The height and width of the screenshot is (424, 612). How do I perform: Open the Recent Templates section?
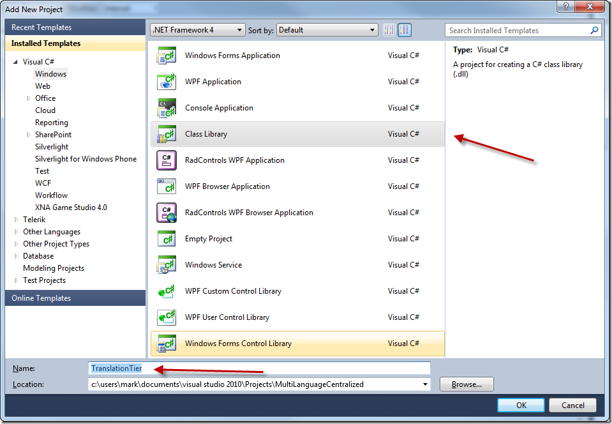[x=75, y=27]
